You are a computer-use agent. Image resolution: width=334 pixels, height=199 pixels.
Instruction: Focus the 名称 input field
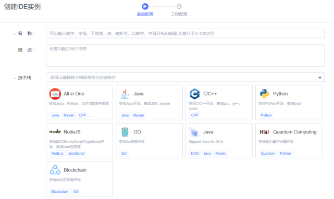(185, 33)
